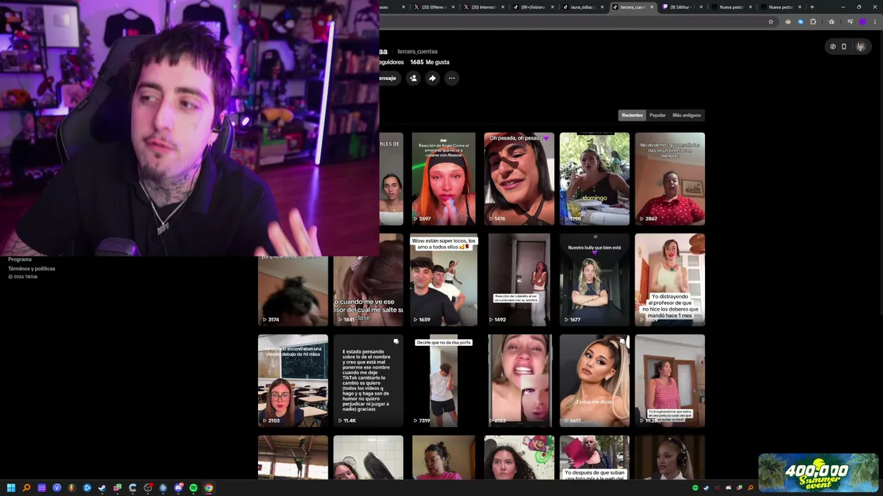This screenshot has height=496, width=883.
Task: Open Chrome extensions puzzle icon
Action: (x=813, y=21)
